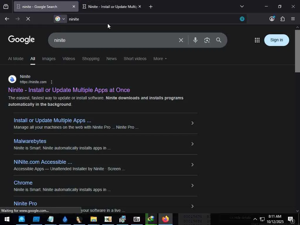The width and height of the screenshot is (300, 225).
Task: Open Firefox from the taskbar
Action: tap(166, 219)
